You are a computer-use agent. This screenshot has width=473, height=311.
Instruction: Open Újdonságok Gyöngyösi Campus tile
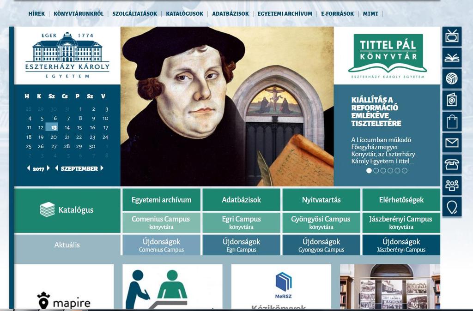321,245
